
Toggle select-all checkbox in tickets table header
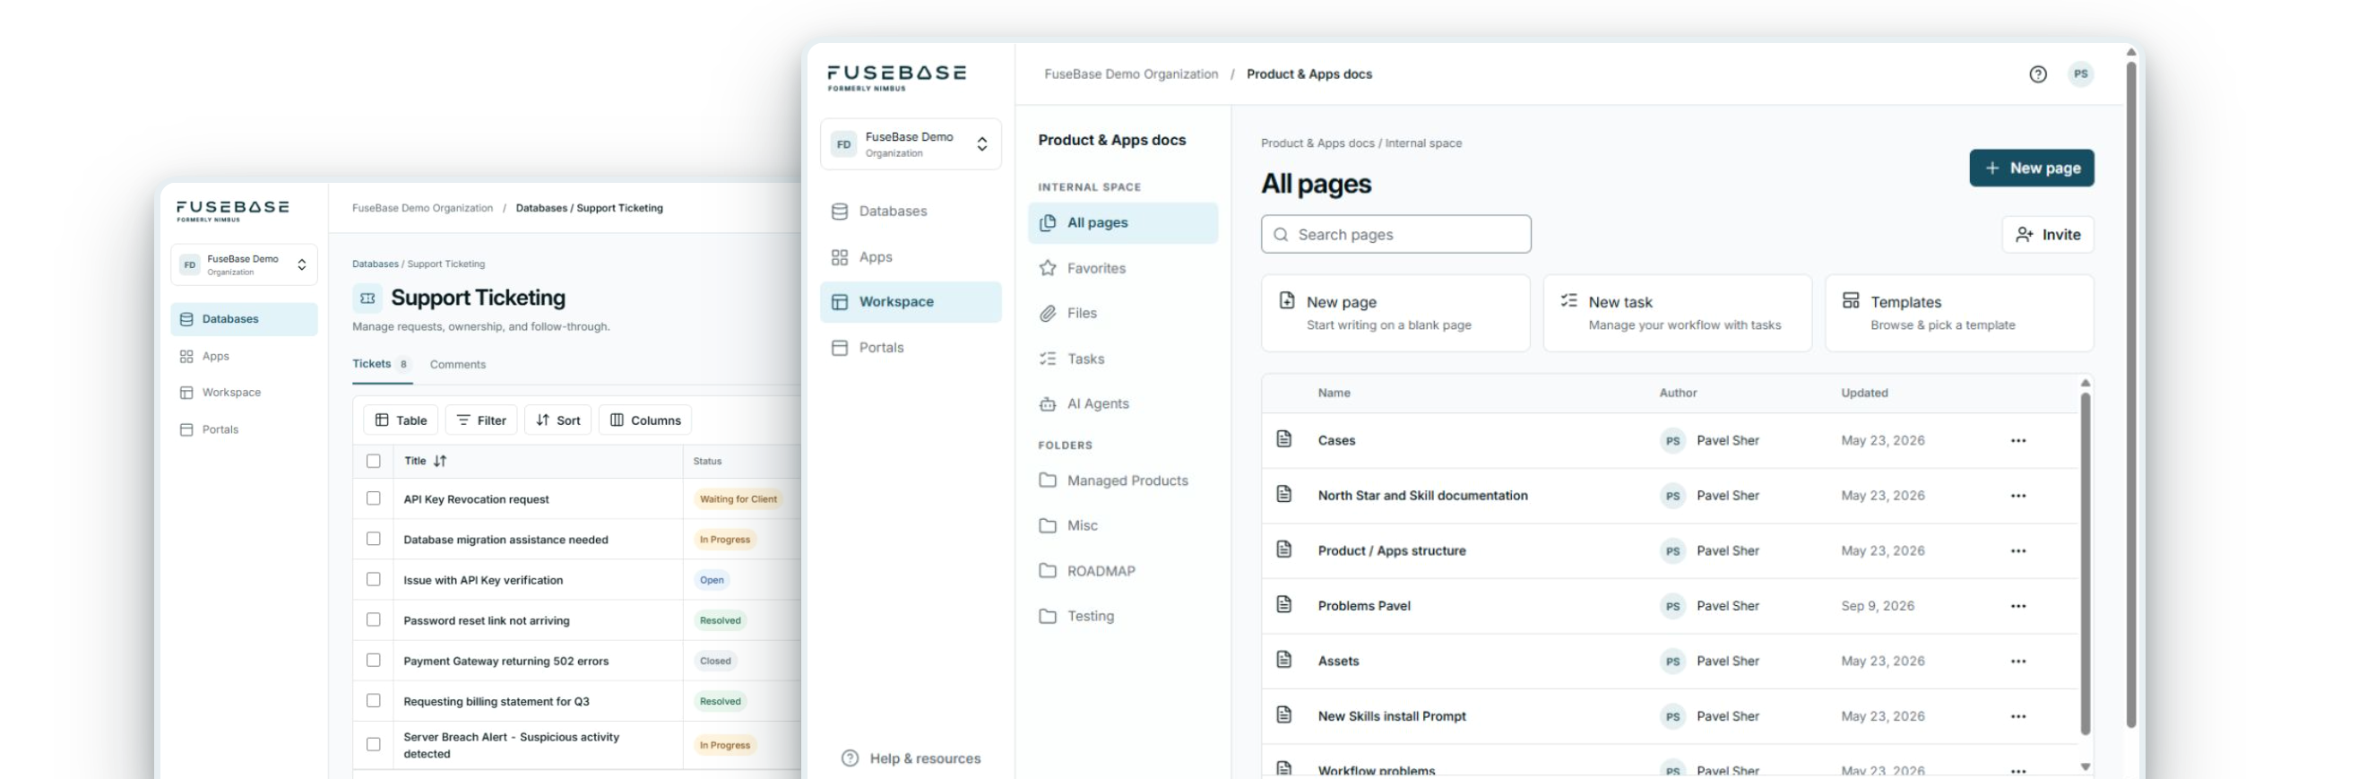click(374, 462)
